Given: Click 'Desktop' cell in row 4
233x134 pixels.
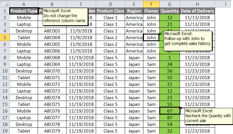Looking at the screenshot, I should (x=24, y=31).
